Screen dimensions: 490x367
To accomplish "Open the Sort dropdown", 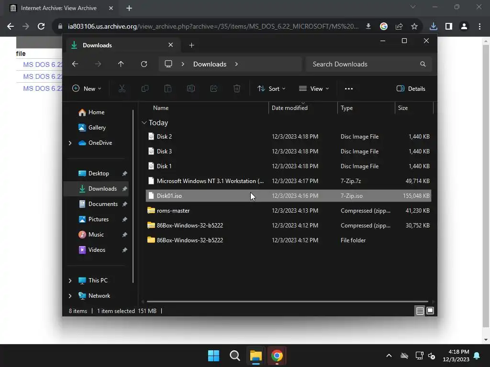I will pos(271,88).
